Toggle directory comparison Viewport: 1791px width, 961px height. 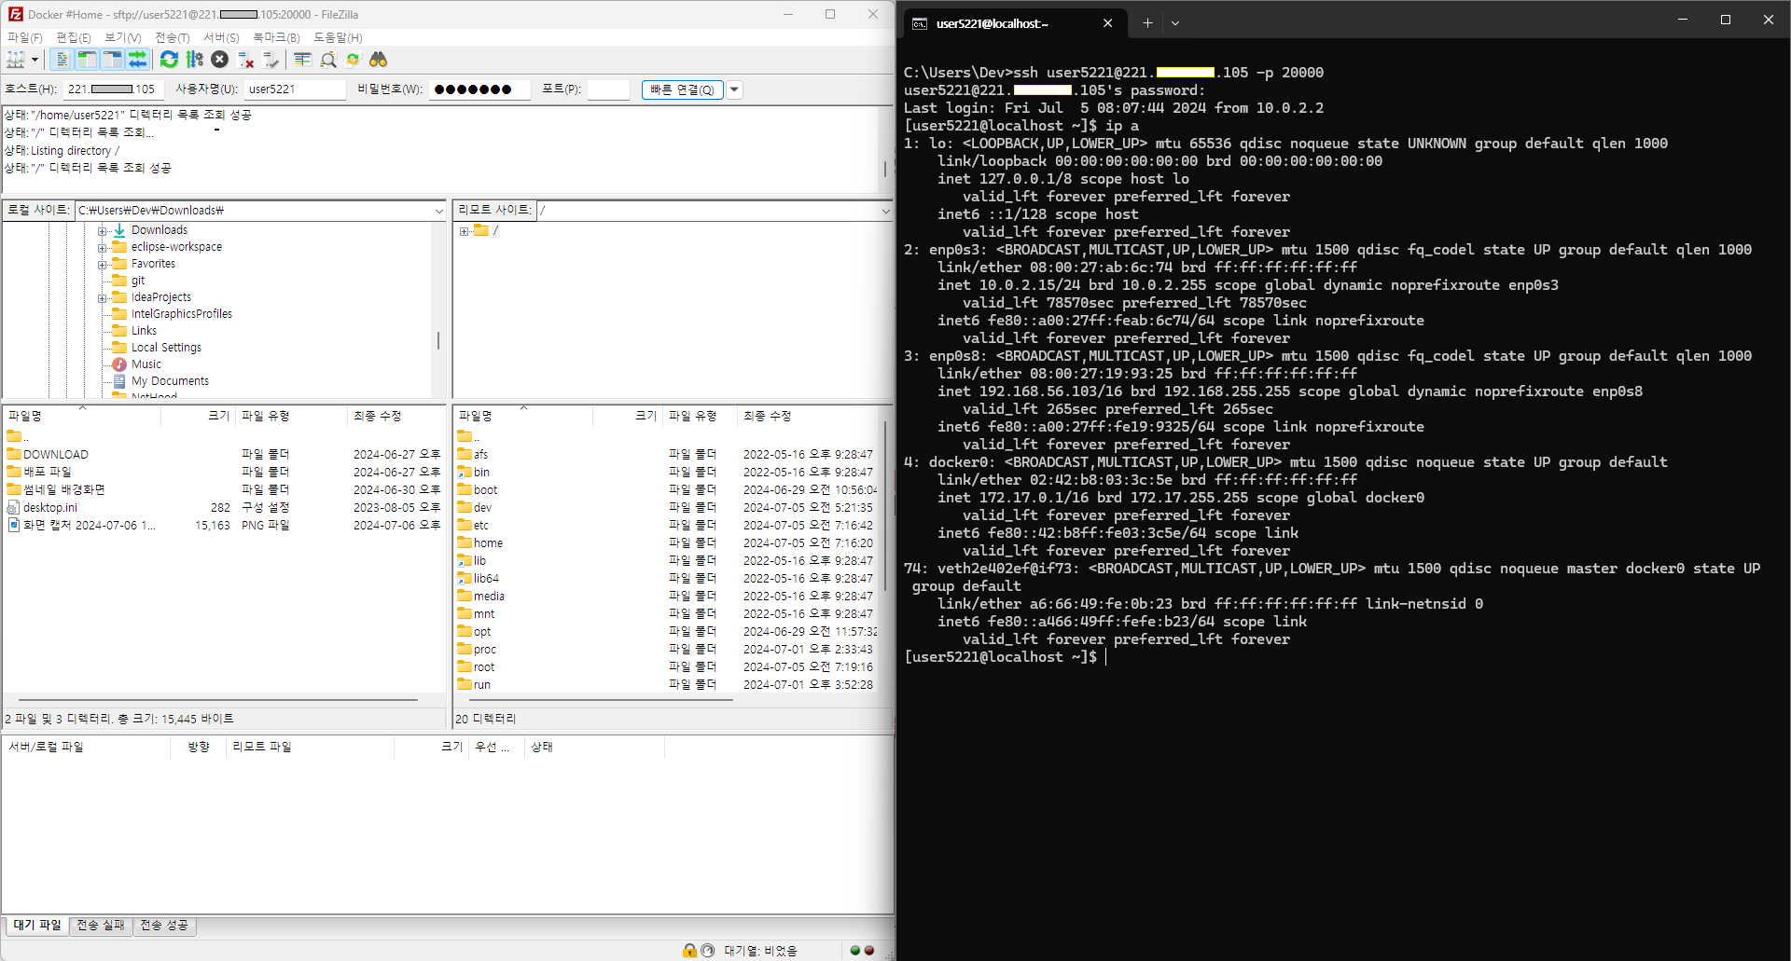[x=327, y=60]
